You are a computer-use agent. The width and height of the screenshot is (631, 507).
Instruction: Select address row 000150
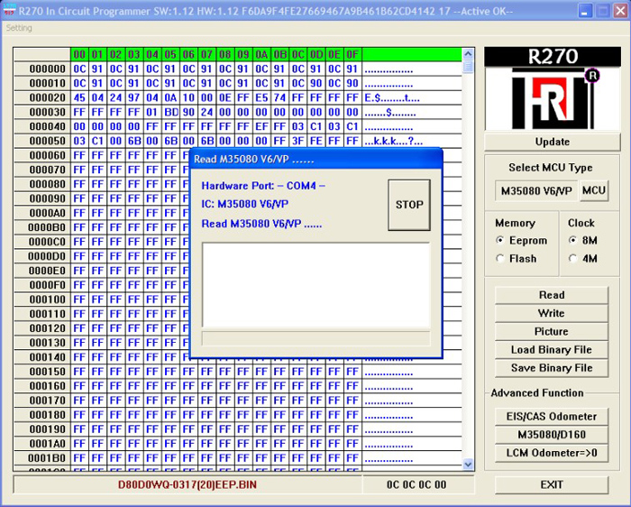pyautogui.click(x=41, y=372)
